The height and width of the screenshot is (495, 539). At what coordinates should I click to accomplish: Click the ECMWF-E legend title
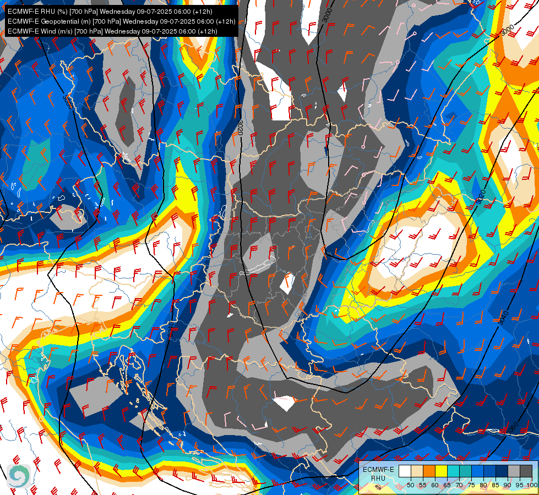tap(378, 470)
